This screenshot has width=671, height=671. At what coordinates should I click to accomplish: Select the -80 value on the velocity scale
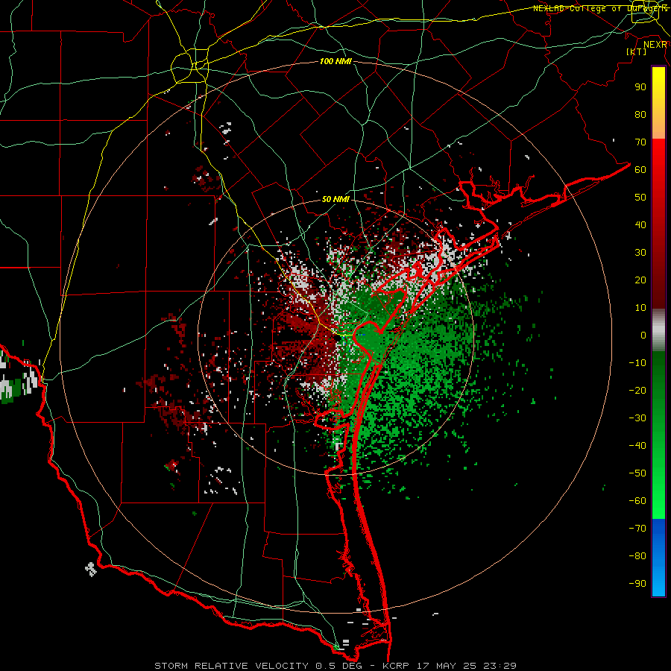[637, 556]
